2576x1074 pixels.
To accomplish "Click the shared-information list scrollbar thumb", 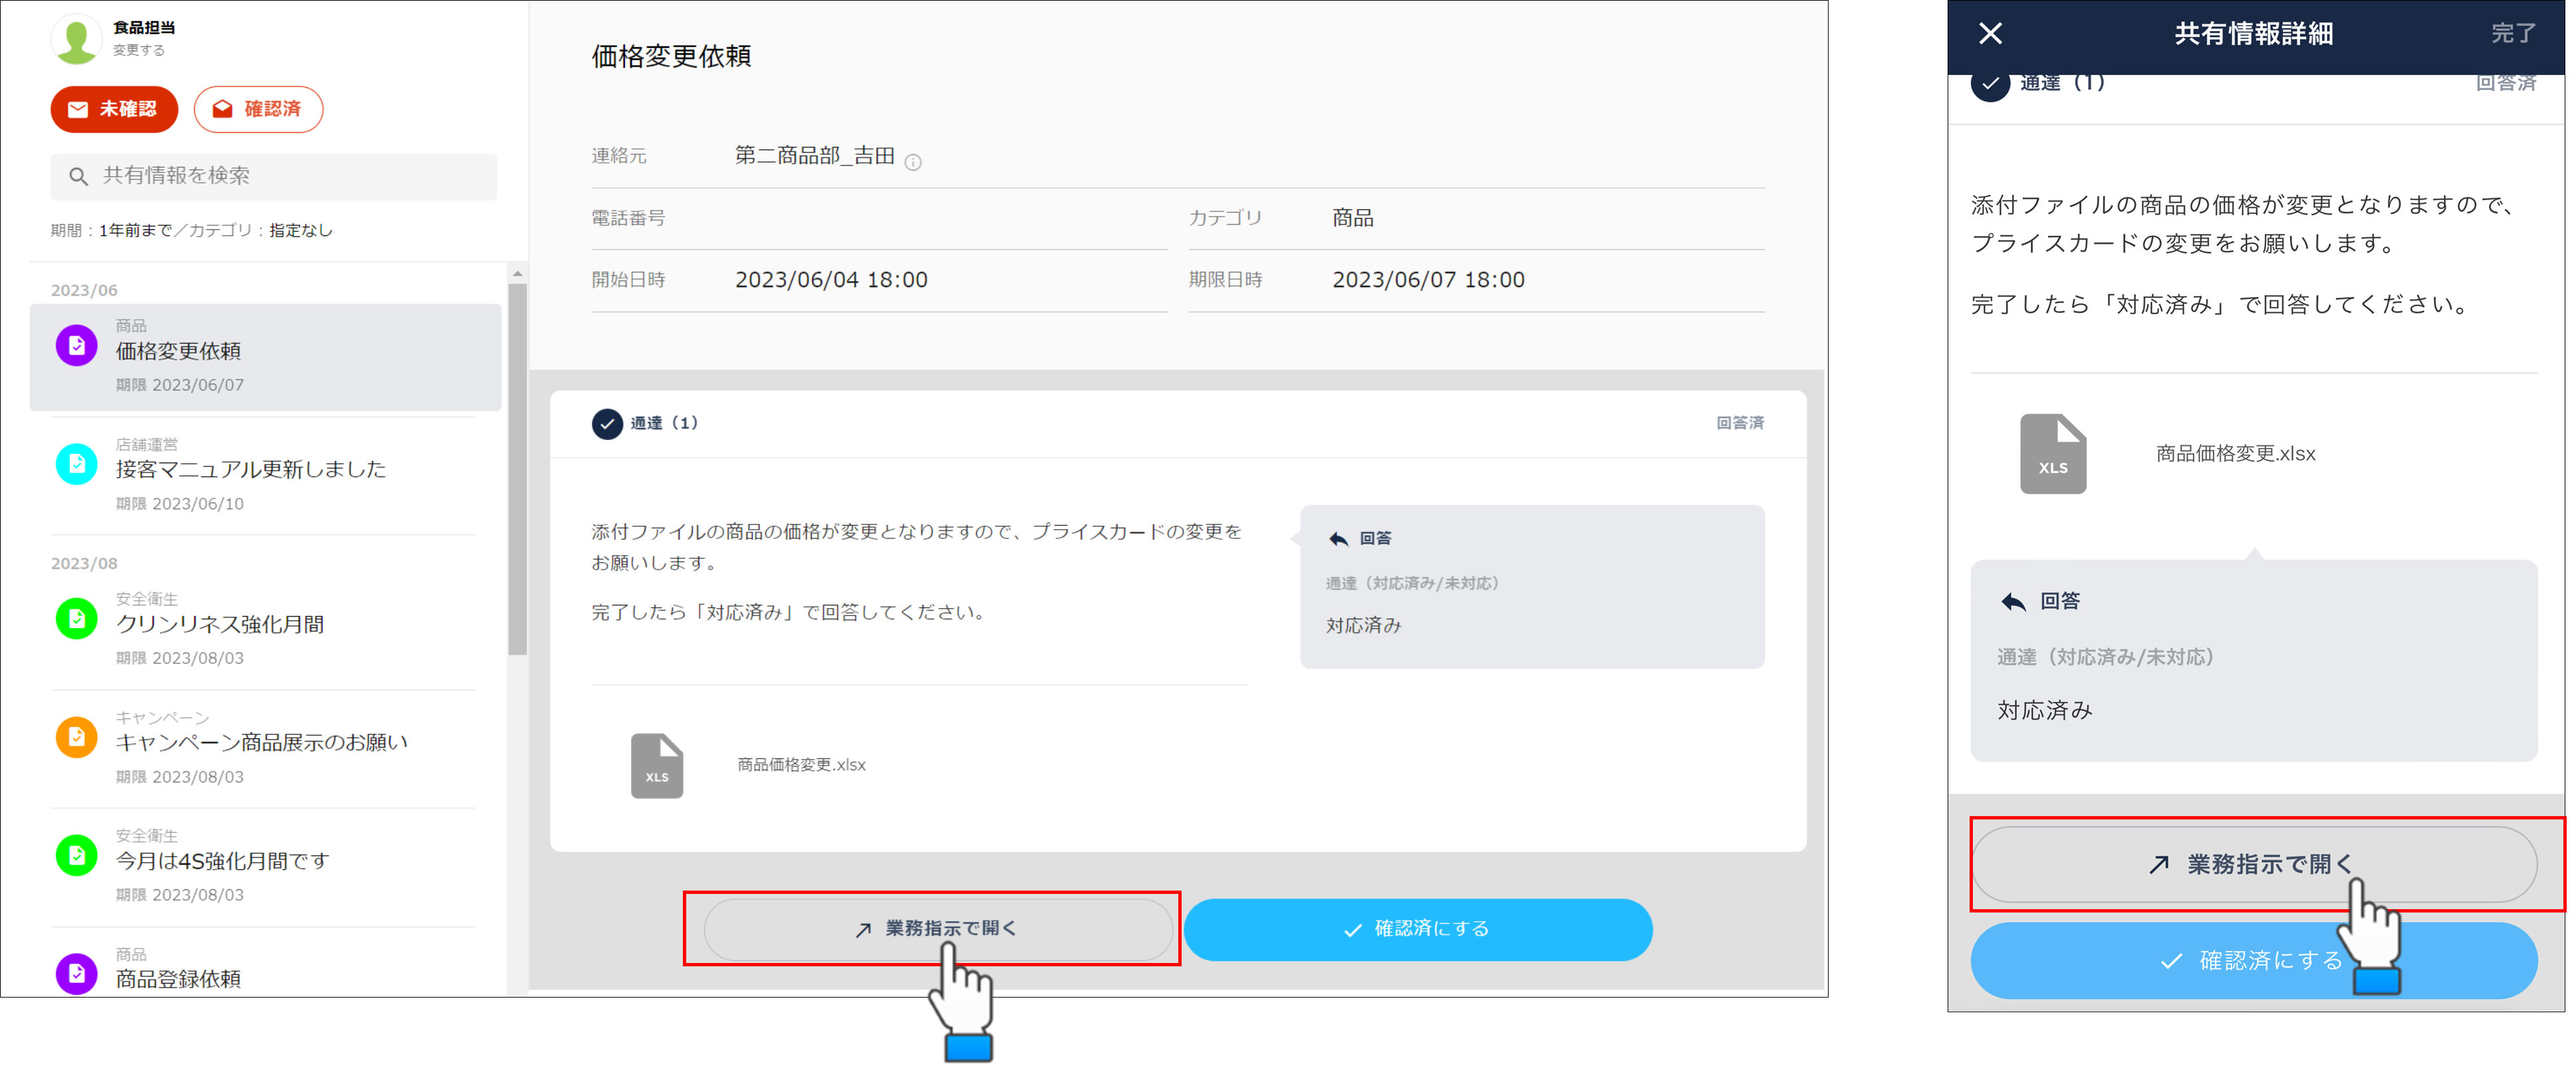I will pos(517,470).
